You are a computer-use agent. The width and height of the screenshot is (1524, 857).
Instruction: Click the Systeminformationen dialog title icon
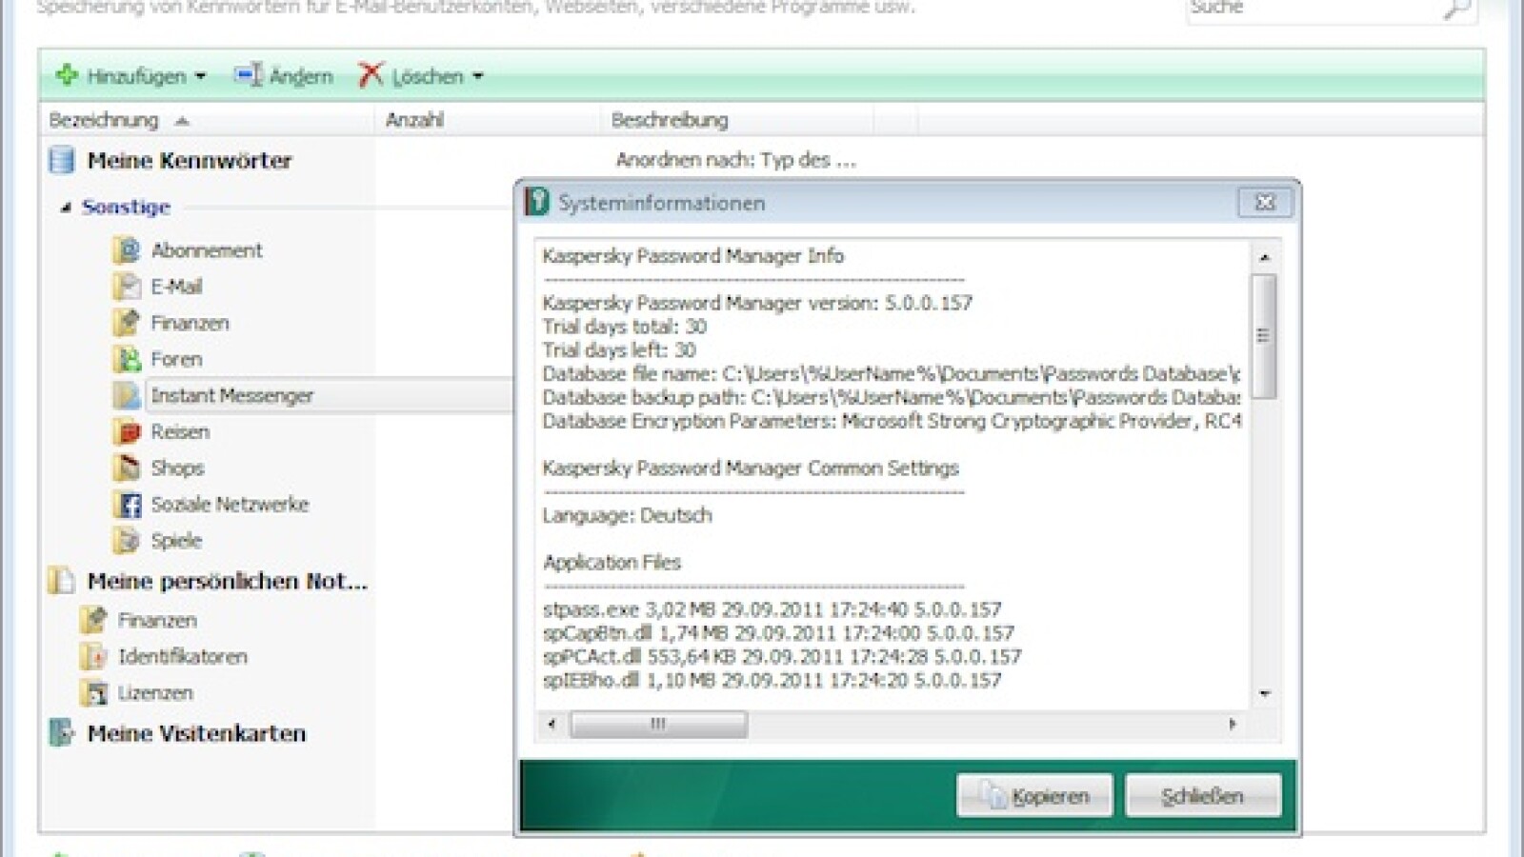pos(537,202)
